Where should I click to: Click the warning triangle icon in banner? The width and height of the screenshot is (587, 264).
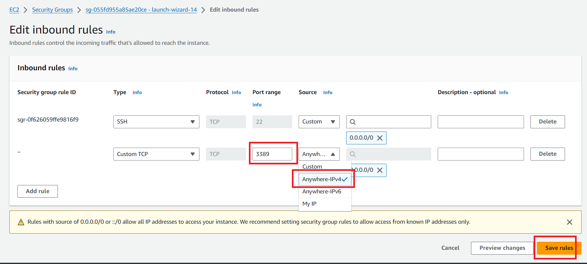pyautogui.click(x=21, y=222)
